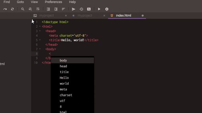This screenshot has height=113, width=202.
Task: Switch to the terminal myproject tab
Action: coord(50,16)
